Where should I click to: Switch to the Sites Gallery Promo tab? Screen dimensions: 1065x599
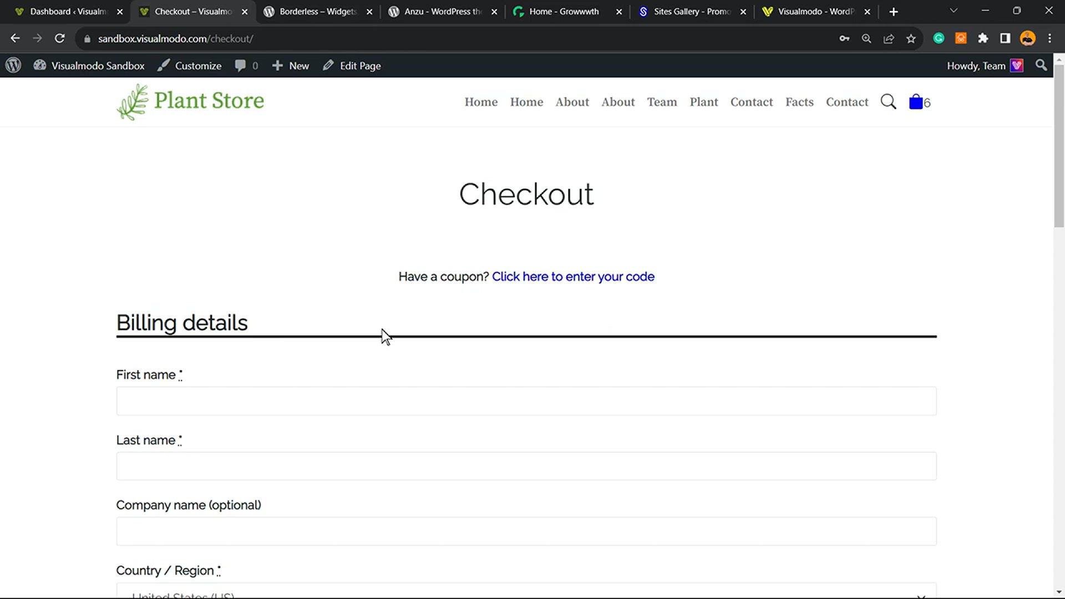692,12
